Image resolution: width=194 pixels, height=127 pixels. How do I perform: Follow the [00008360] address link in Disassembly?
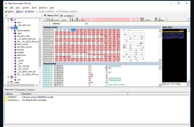tap(114, 66)
